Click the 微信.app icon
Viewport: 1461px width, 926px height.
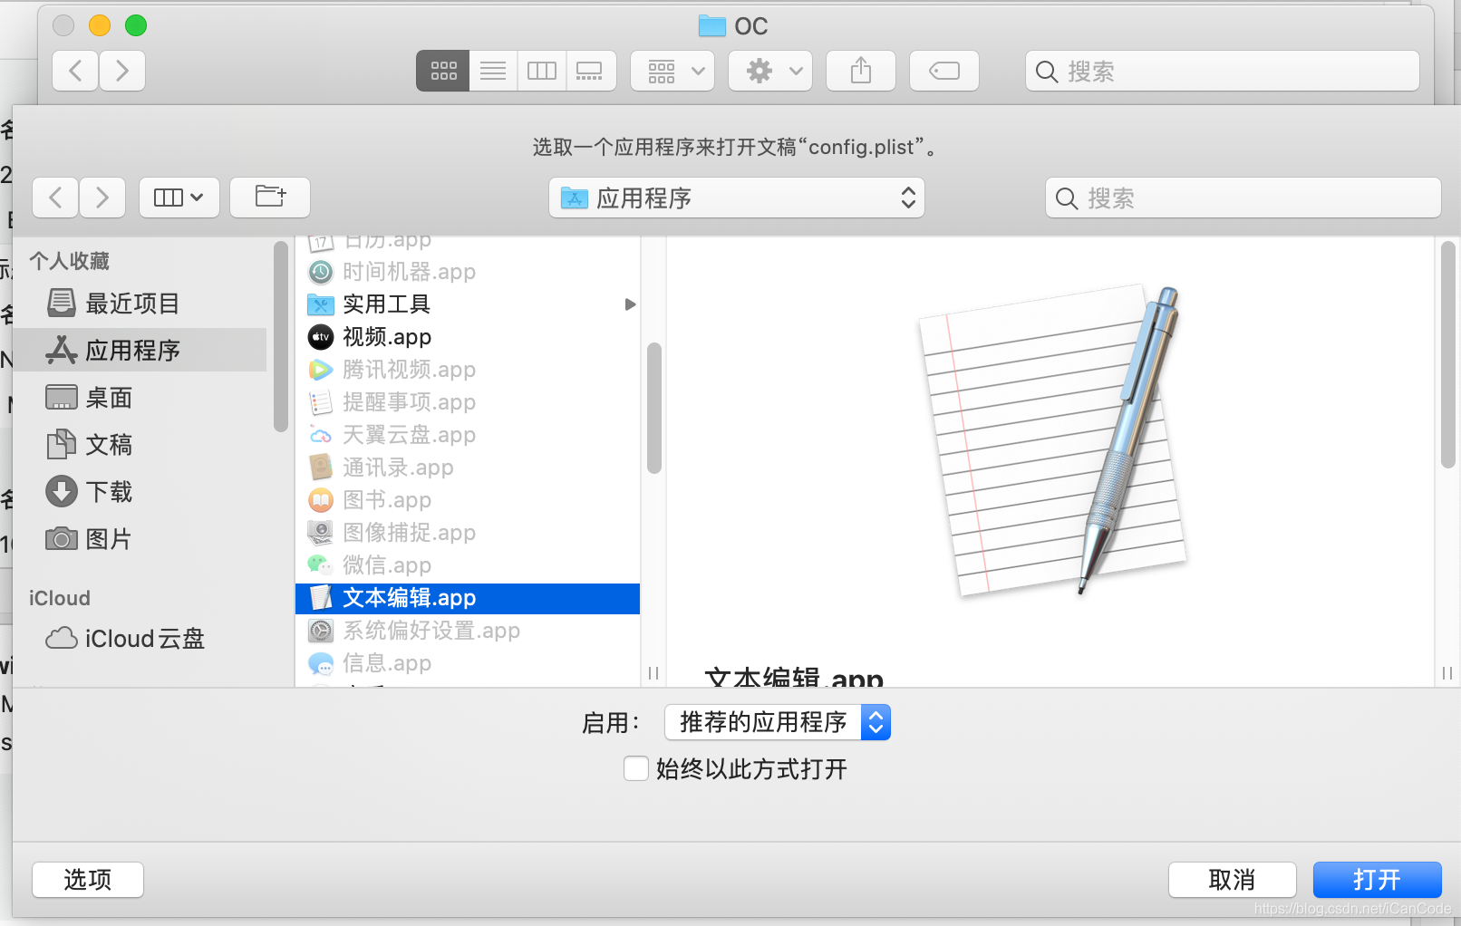tap(321, 565)
